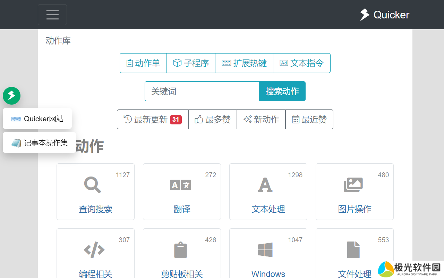Open the 查询搜索 magnifier icon category
The image size is (444, 278).
93,185
